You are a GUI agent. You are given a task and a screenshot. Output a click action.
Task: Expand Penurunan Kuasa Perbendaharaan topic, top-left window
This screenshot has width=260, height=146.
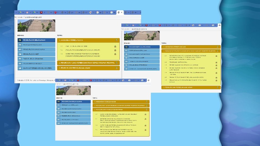(x=88, y=63)
